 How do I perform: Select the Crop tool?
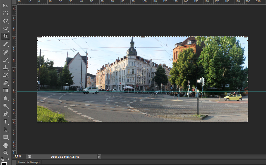(x=6, y=36)
